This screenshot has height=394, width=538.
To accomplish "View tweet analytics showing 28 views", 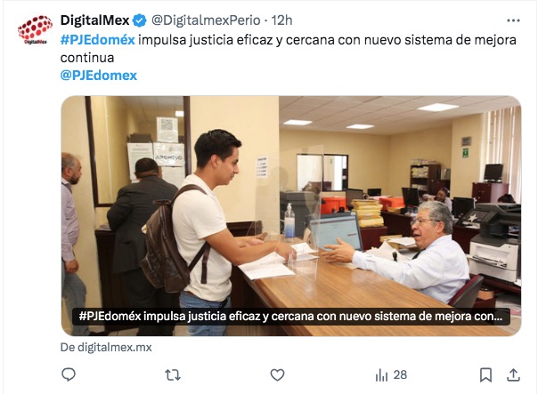I will 391,374.
